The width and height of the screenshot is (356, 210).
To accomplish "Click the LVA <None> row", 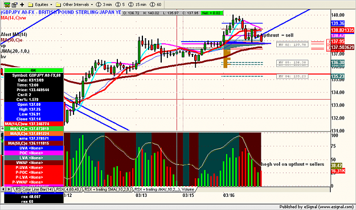I will coord(34,158).
